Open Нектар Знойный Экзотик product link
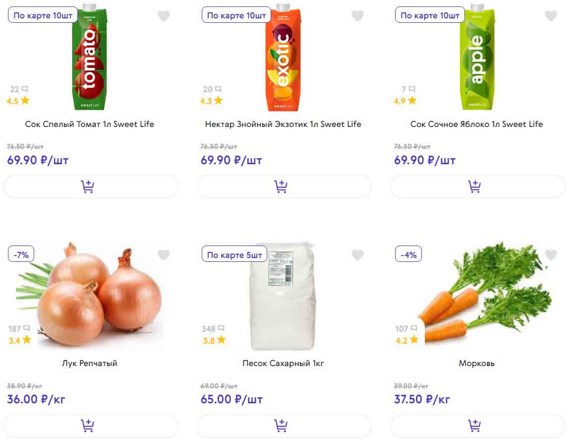582x439 pixels. [x=283, y=124]
